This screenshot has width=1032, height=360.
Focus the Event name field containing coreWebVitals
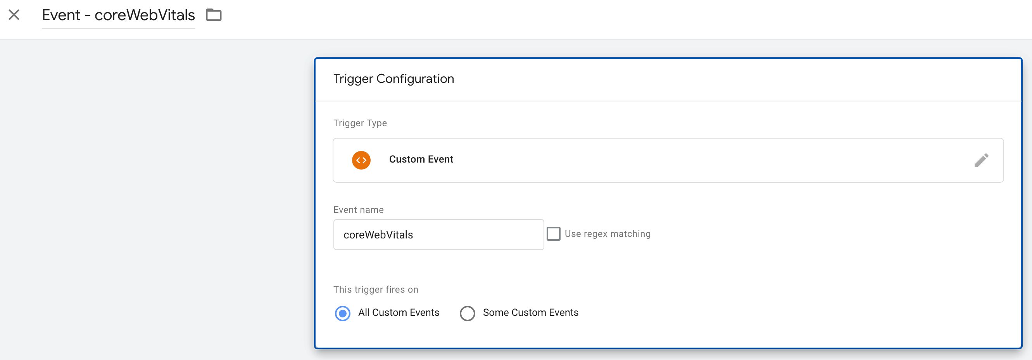[438, 235]
